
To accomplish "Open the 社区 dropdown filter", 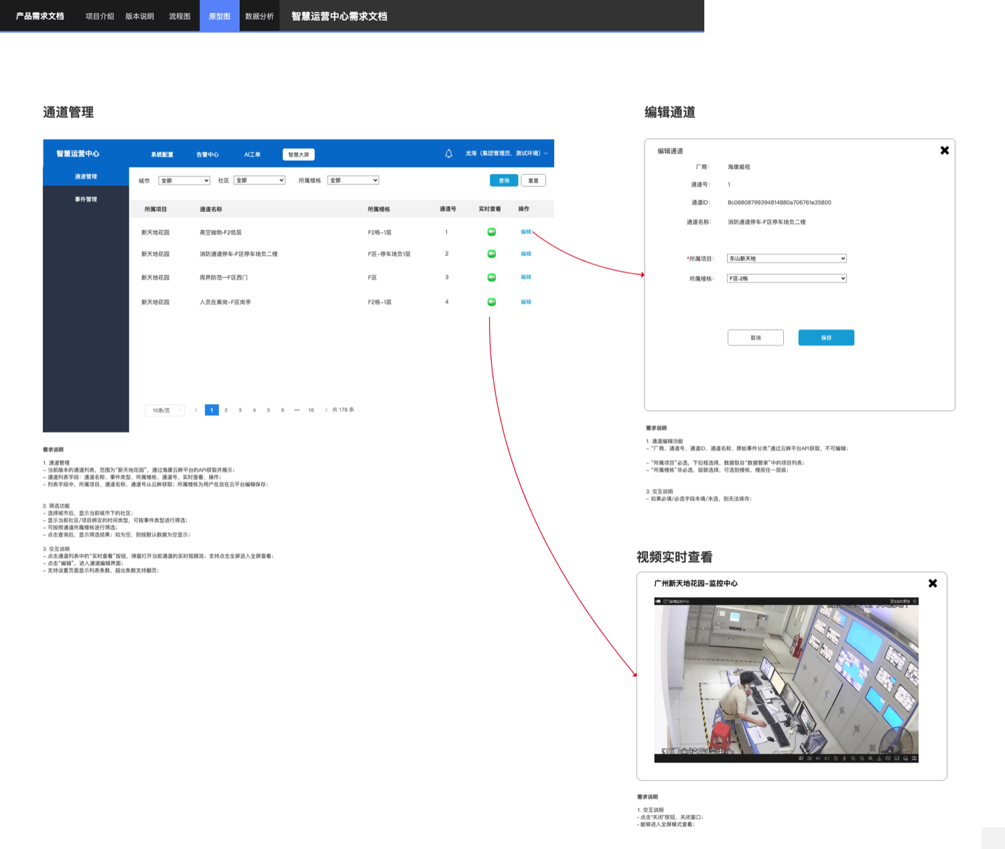I will click(259, 180).
